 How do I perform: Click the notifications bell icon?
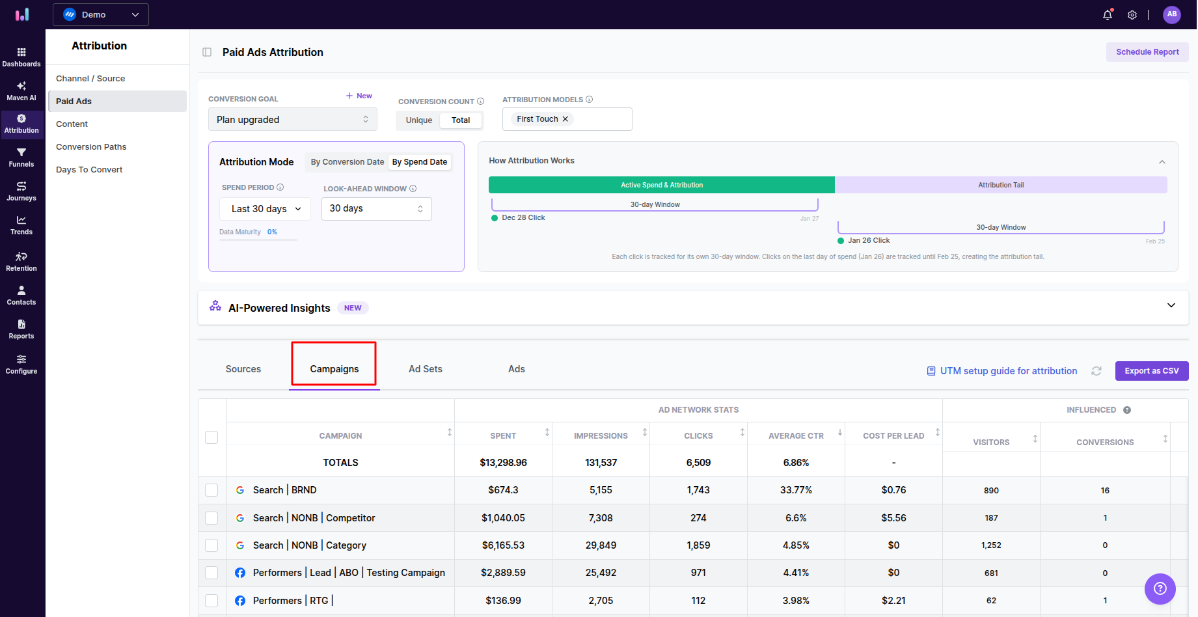[1108, 14]
